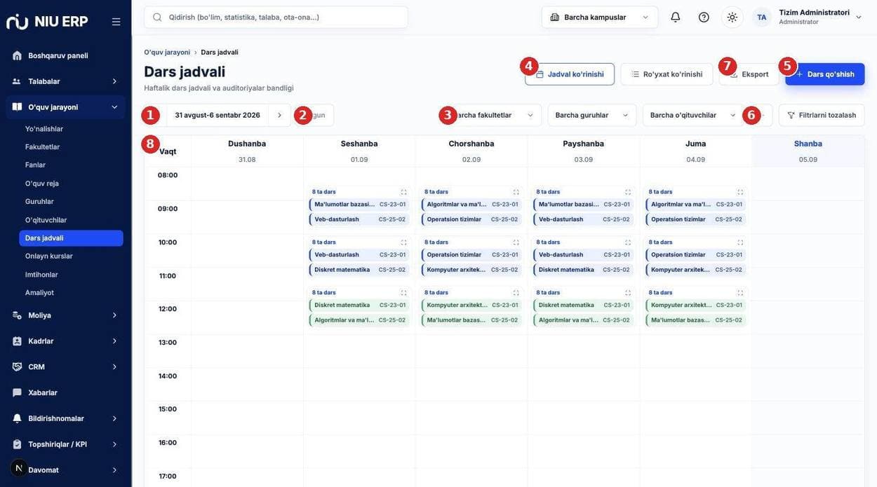Expand Seshanba's third 8 ta dars block
This screenshot has width=877, height=487.
tap(403, 293)
